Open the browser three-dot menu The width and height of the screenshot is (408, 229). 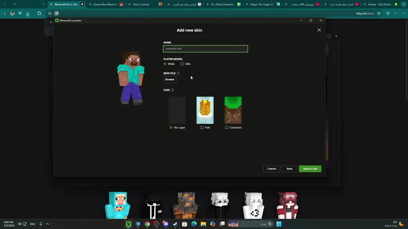tap(4, 13)
